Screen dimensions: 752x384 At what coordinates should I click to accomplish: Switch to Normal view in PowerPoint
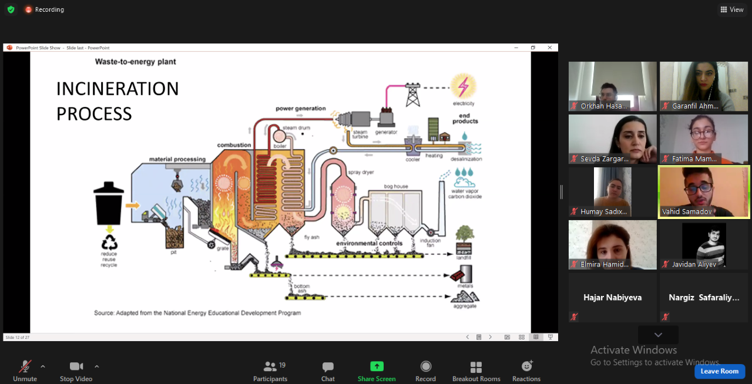pos(507,337)
